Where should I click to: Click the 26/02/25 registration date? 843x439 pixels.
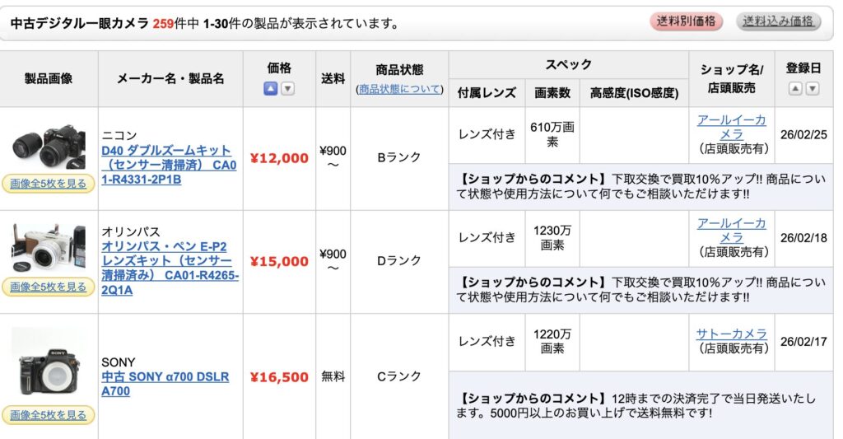pos(803,134)
